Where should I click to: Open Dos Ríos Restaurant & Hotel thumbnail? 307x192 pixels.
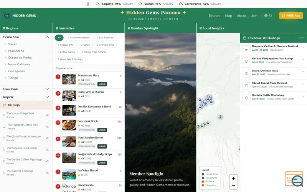click(69, 110)
